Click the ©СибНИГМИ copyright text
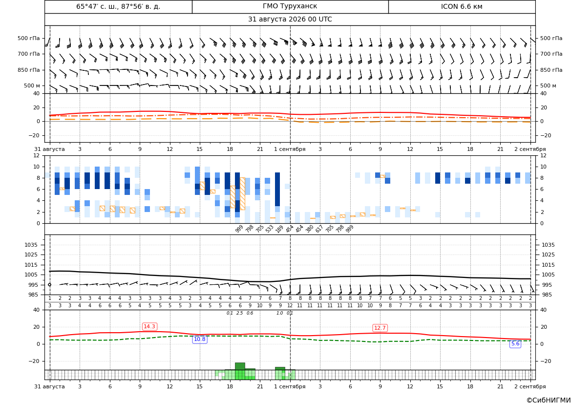 point(549,400)
